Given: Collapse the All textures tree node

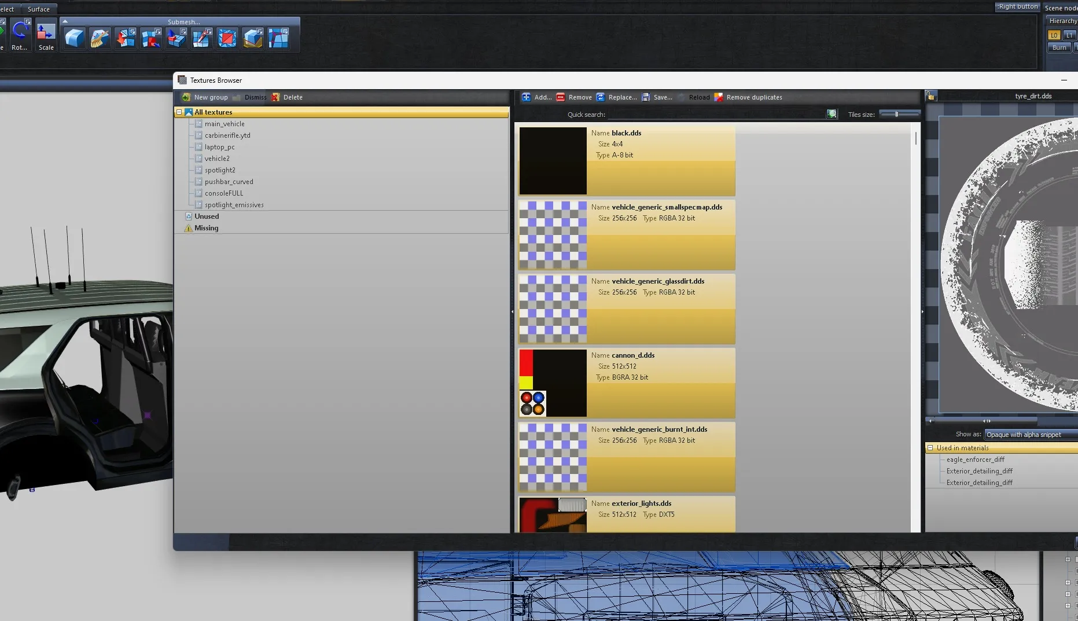Looking at the screenshot, I should [x=179, y=112].
